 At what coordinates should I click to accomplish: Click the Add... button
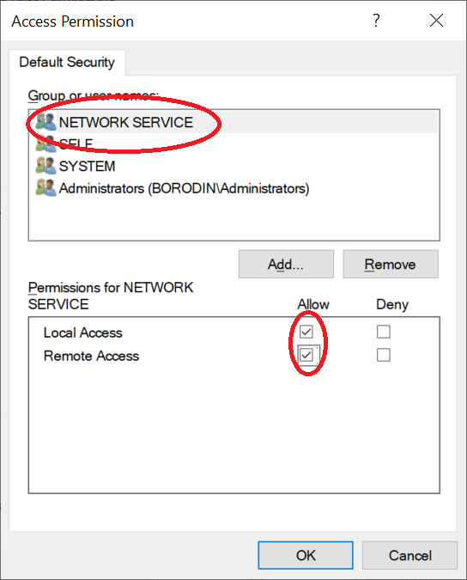[x=286, y=264]
